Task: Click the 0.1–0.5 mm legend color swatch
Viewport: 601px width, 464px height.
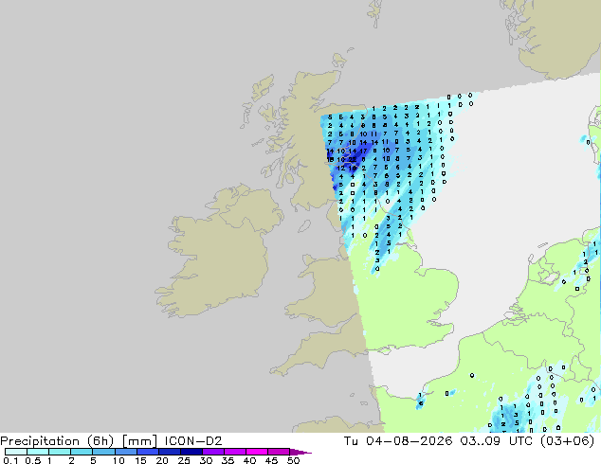Action: coord(16,452)
